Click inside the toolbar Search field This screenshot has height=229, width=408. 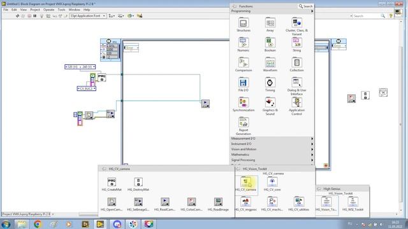367,16
